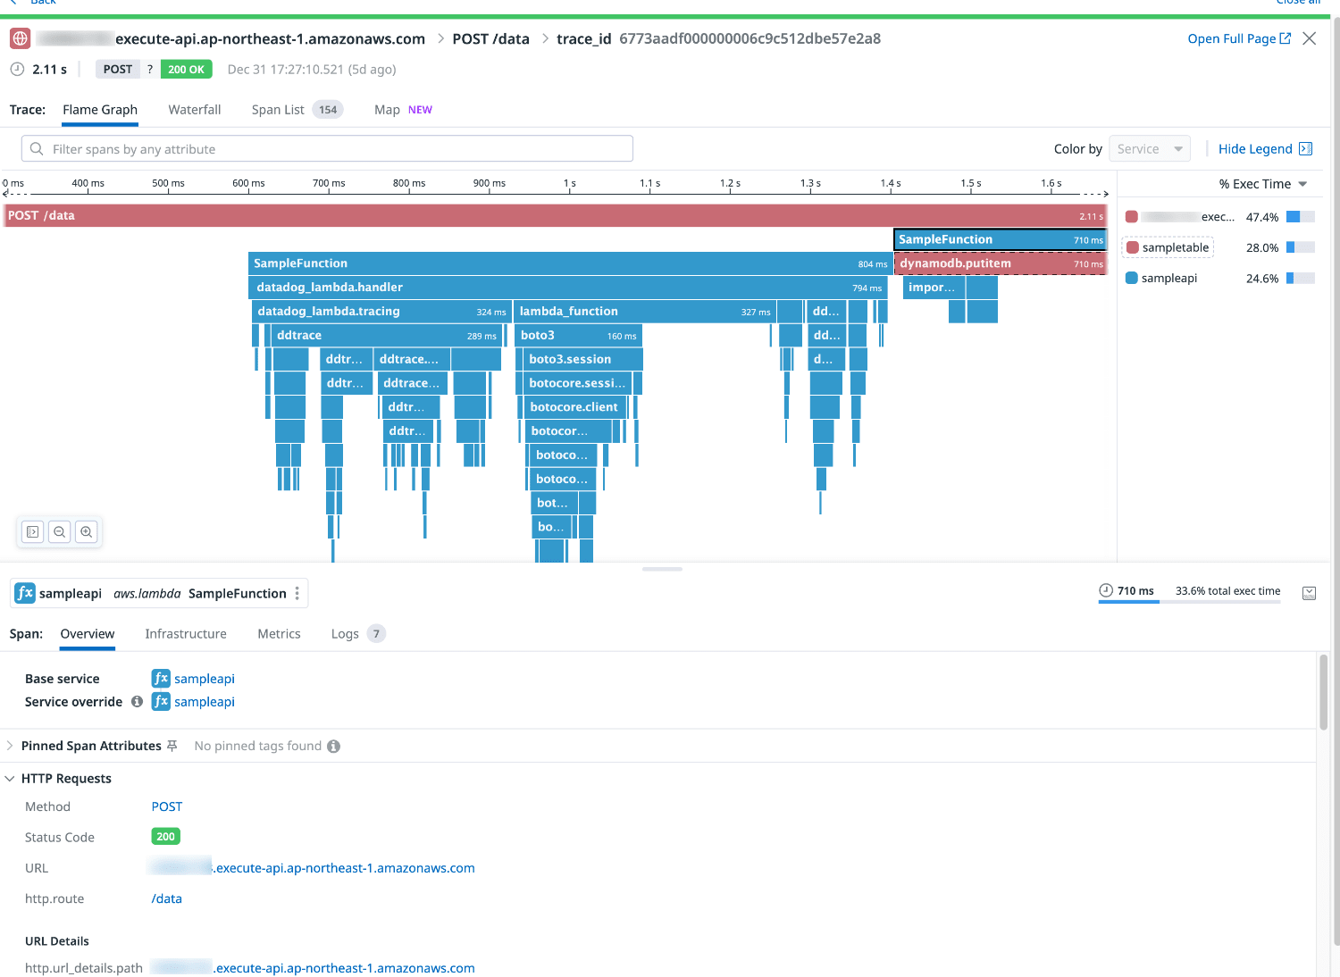Close the trace side panel with X
The image size is (1340, 977).
[x=1309, y=38]
